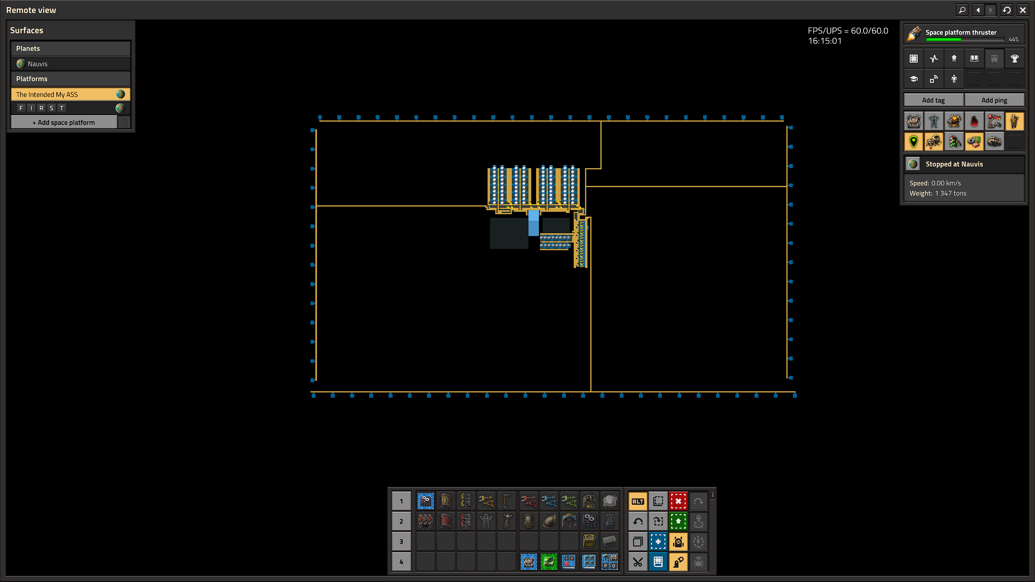The height and width of the screenshot is (582, 1035).
Task: Select the red underground belt in quickbar
Action: pyautogui.click(x=446, y=521)
